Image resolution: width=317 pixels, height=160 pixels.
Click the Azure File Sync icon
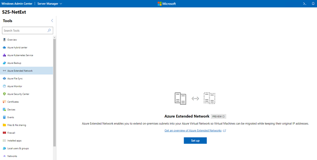click(x=4, y=78)
